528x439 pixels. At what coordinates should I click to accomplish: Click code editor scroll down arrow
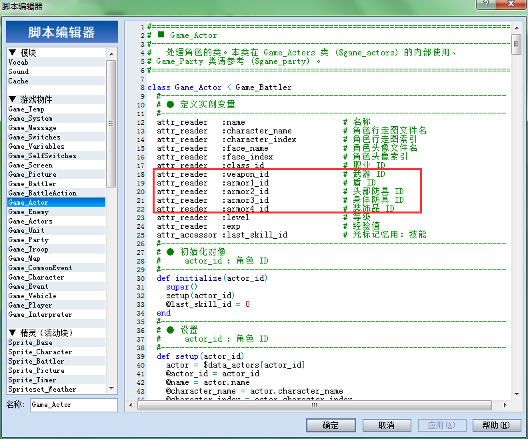[517, 394]
